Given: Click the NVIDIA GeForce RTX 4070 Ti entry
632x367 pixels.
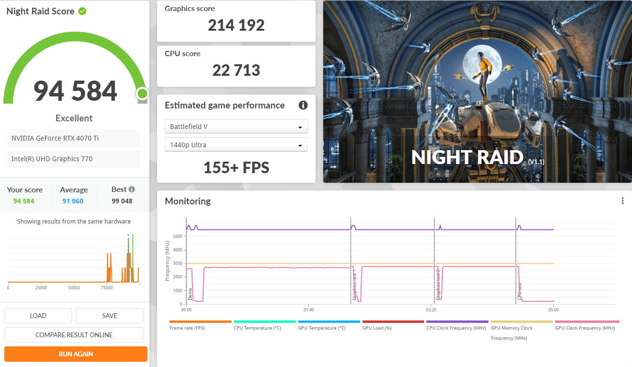Looking at the screenshot, I should tap(74, 138).
